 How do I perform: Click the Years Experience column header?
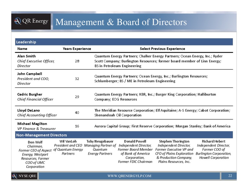pos(77,49)
